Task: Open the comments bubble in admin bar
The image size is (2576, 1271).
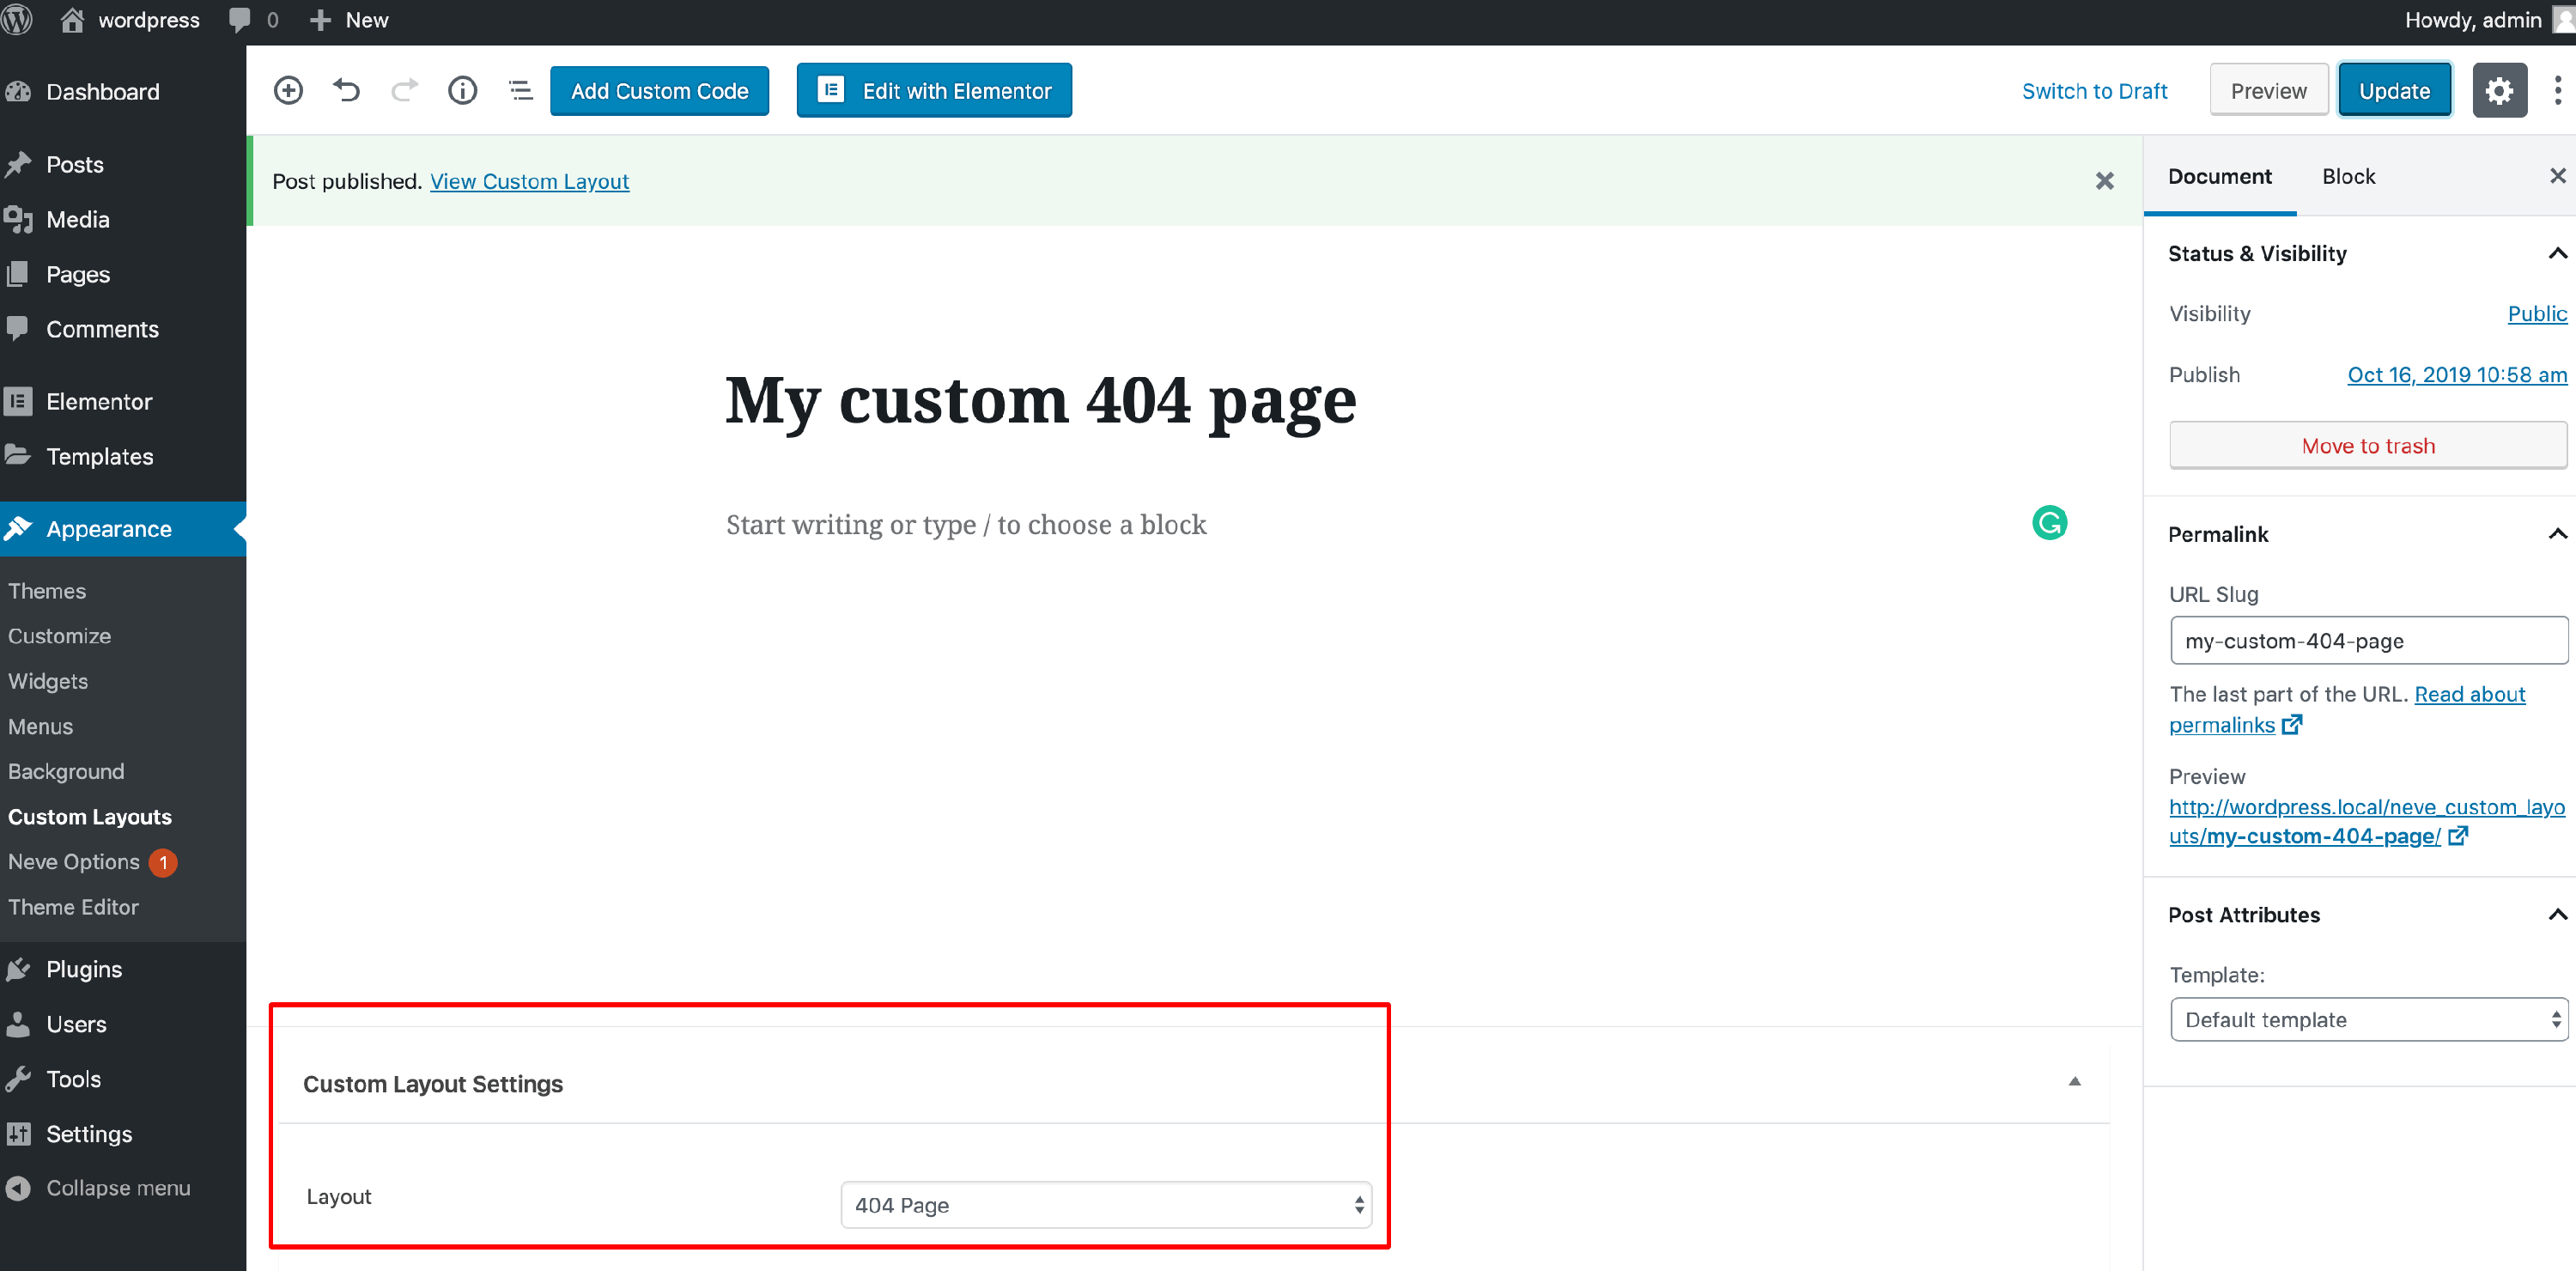Action: point(240,20)
